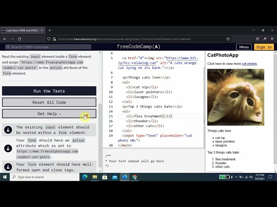This screenshot has height=207, width=277.
Task: Expand the Get Help dropdown
Action: tap(49, 114)
